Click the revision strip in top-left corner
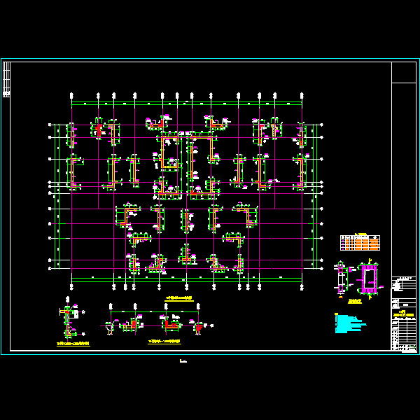 6,80
